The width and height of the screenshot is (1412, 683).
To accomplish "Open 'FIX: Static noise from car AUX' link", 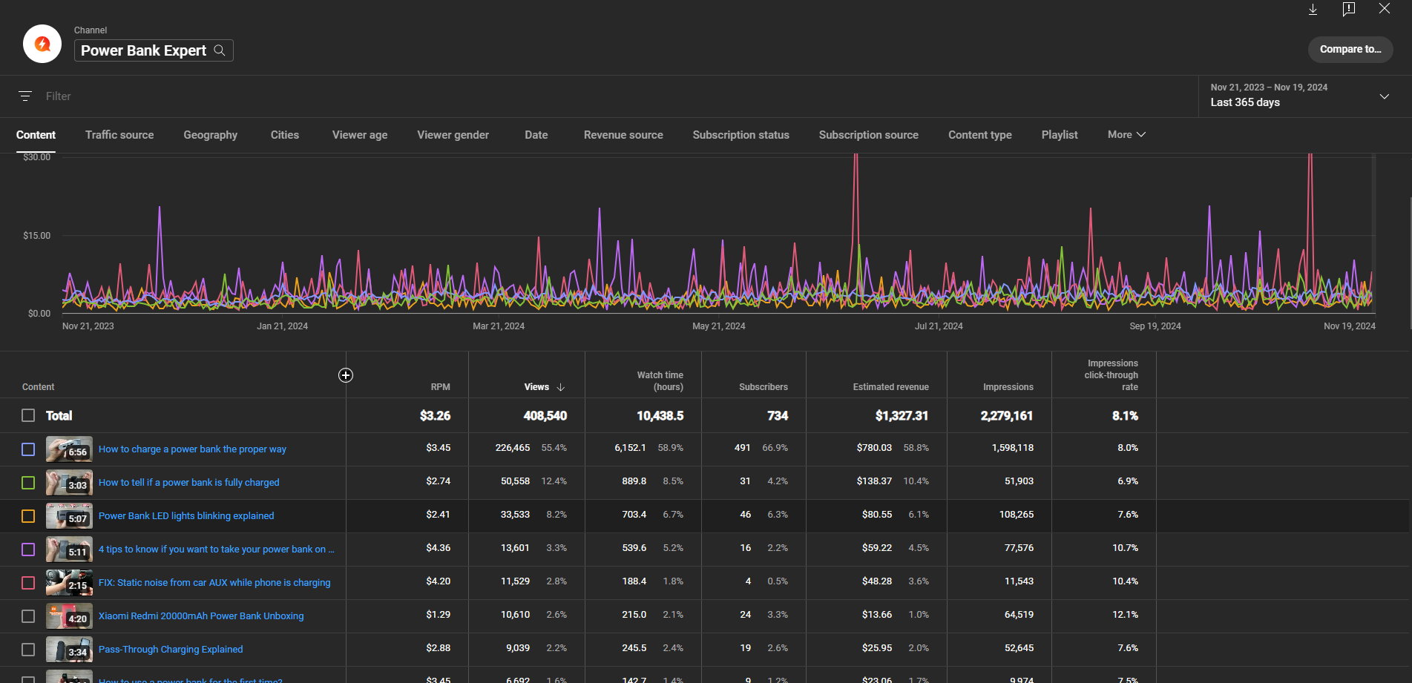I will tap(214, 583).
